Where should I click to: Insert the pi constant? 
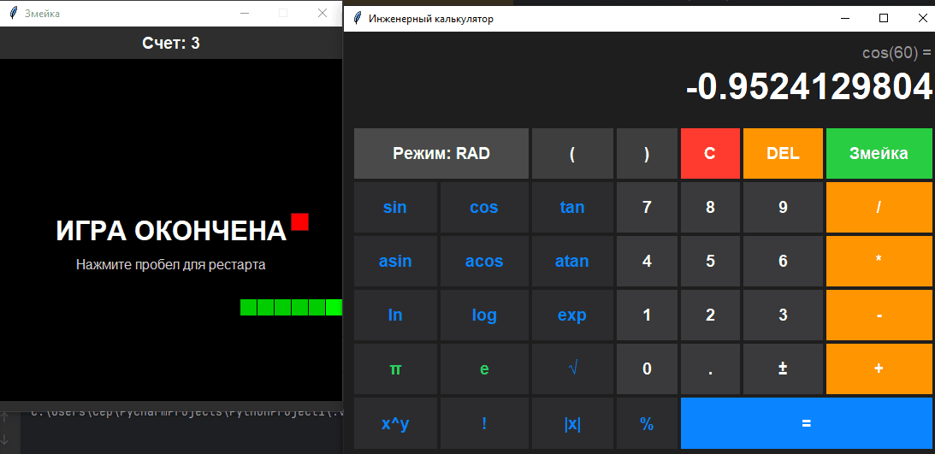click(395, 369)
